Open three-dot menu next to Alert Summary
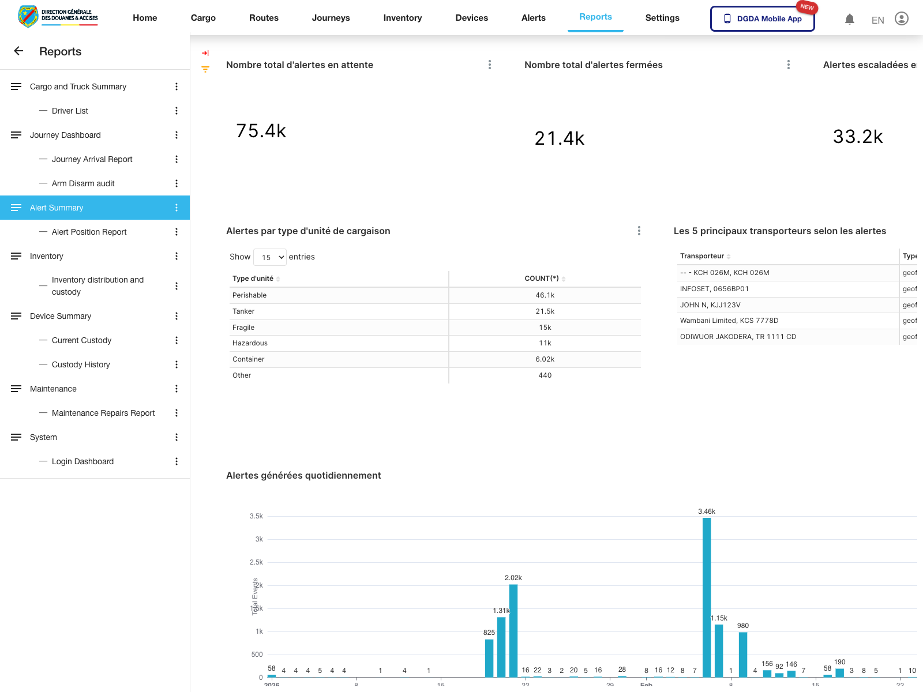923x692 pixels. click(x=177, y=208)
